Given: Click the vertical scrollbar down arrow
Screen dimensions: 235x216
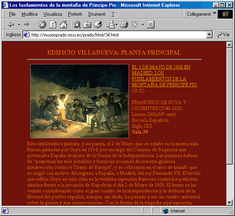Looking at the screenshot, I should click(229, 203).
